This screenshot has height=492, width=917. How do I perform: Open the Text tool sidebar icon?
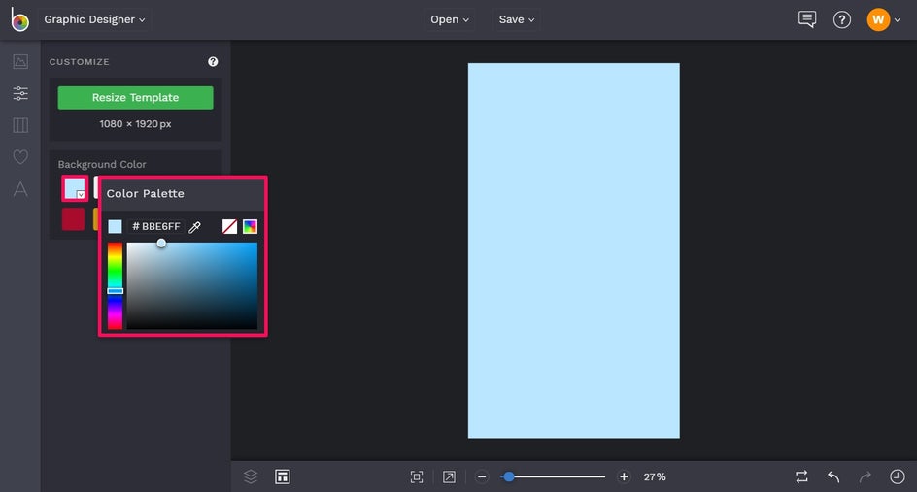pos(20,188)
